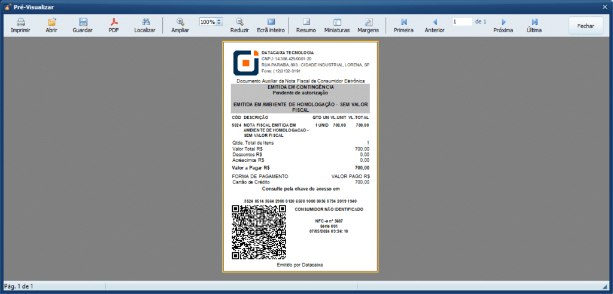Image resolution: width=613 pixels, height=294 pixels.
Task: Show the Resumo outline panel
Action: 306,26
